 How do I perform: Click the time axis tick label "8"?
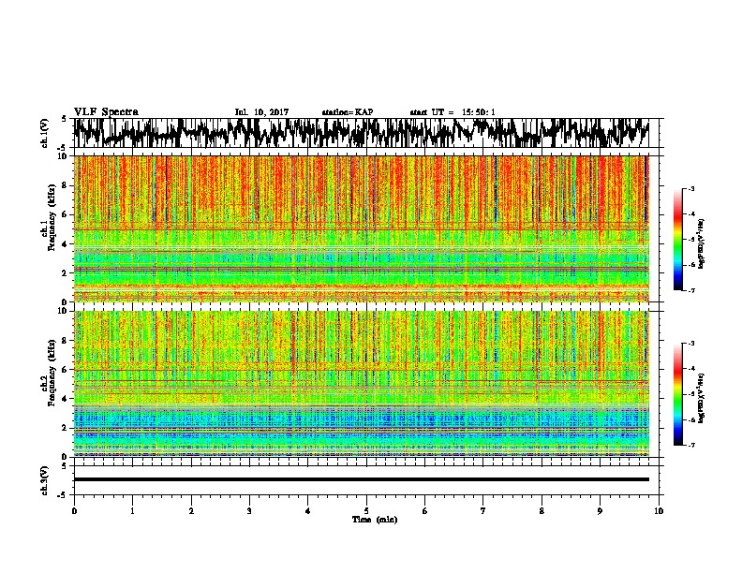click(x=542, y=511)
